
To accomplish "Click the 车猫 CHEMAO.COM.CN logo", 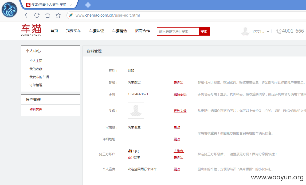I will (x=31, y=30).
